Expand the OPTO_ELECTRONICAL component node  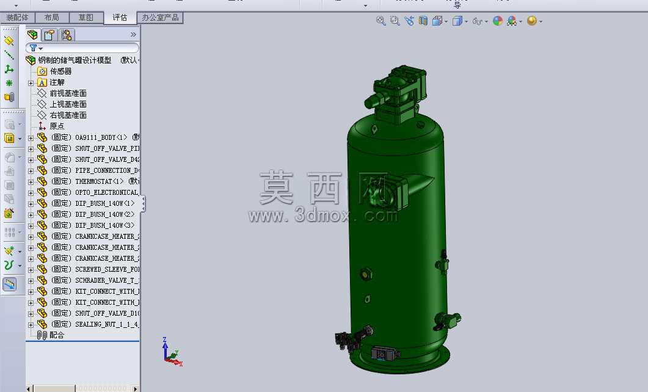coord(31,193)
